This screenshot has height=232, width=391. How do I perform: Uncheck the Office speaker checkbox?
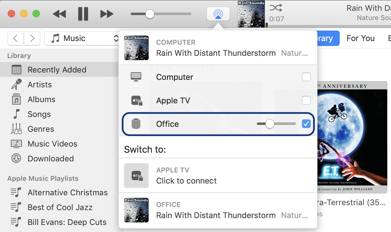click(x=306, y=124)
